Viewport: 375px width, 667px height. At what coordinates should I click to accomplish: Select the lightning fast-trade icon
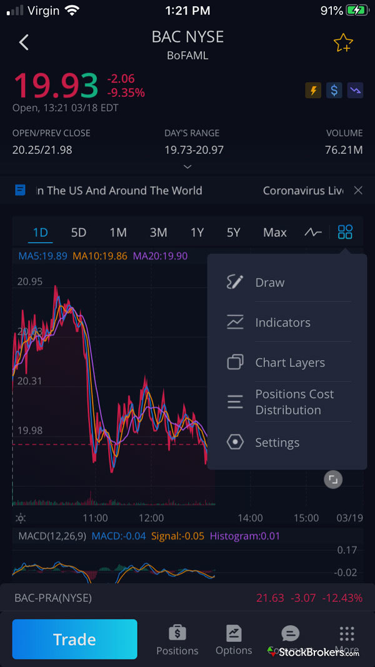point(313,90)
